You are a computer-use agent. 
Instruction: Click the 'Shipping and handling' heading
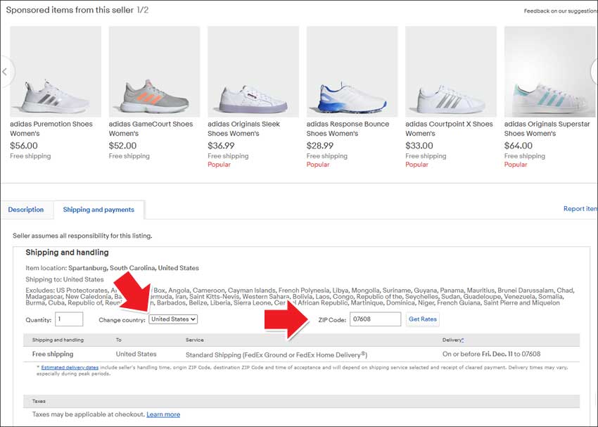[67, 253]
